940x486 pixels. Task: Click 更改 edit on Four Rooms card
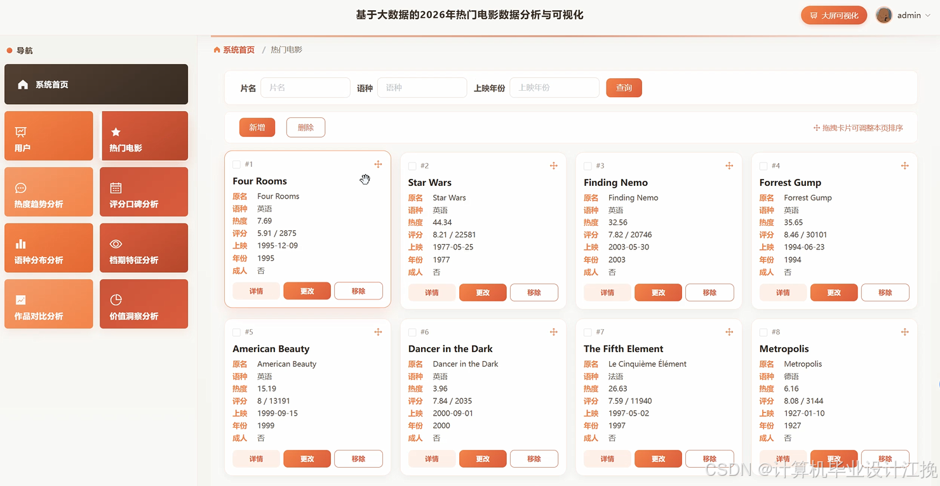[307, 291]
